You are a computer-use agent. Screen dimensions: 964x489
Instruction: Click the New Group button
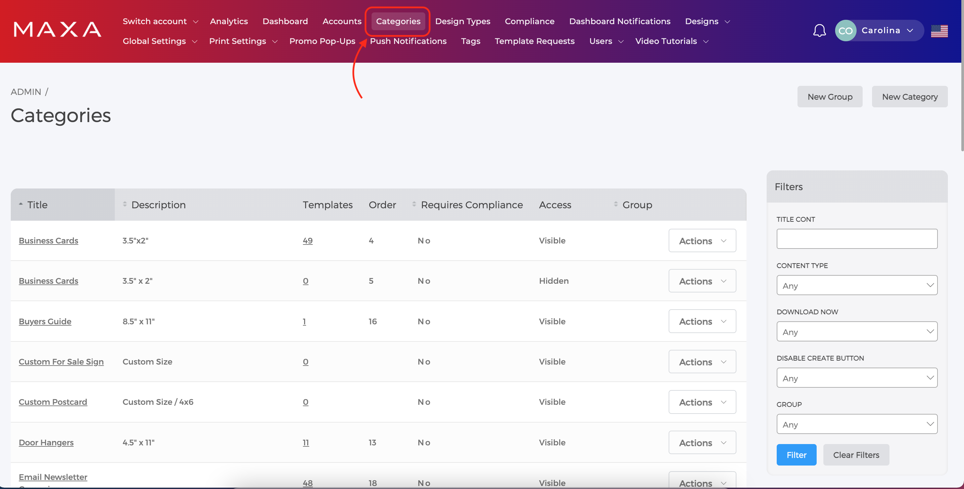click(x=830, y=97)
